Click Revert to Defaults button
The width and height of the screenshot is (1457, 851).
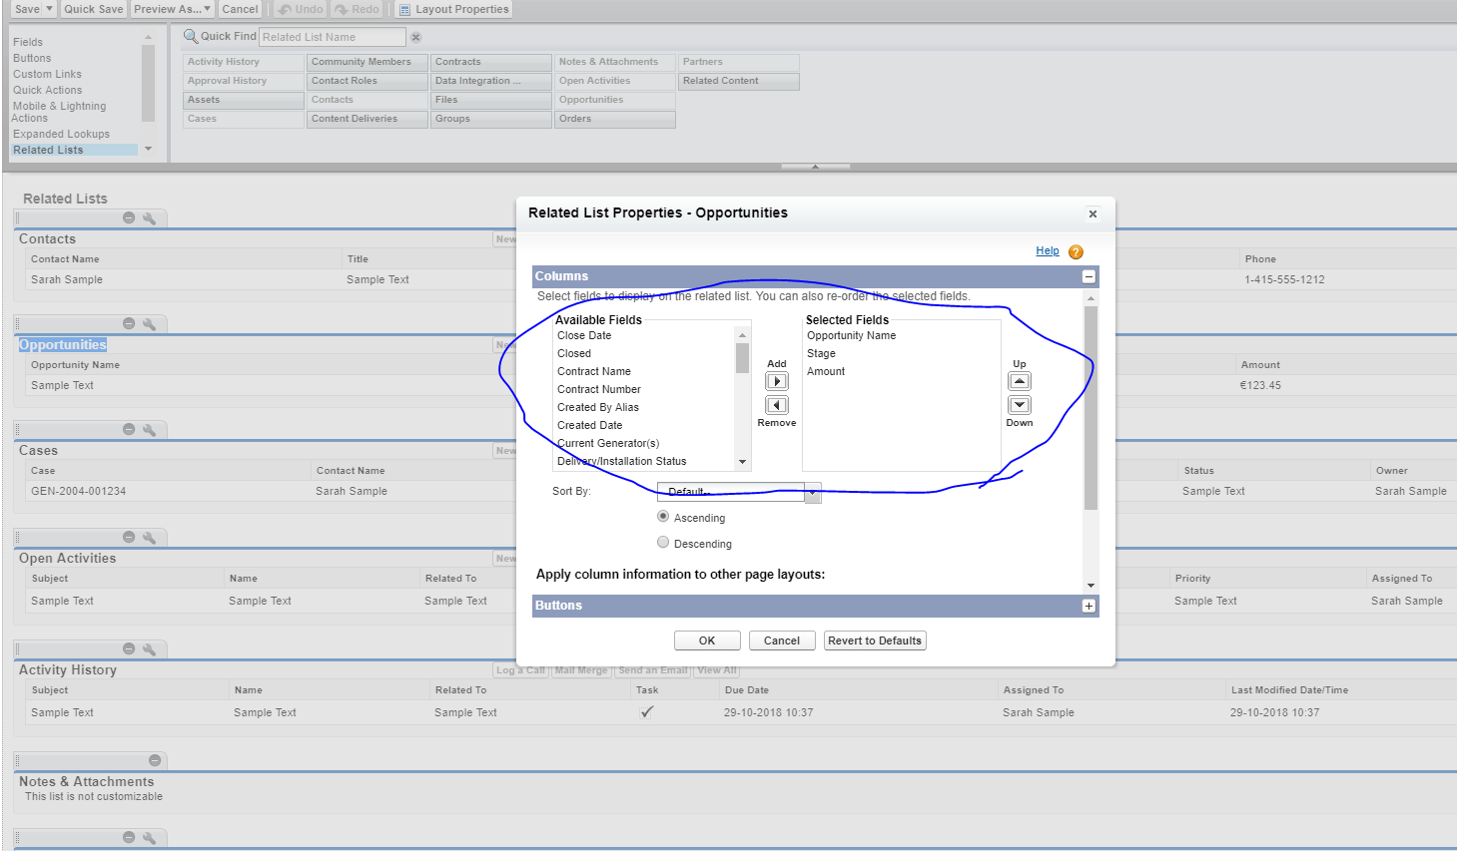click(x=874, y=640)
